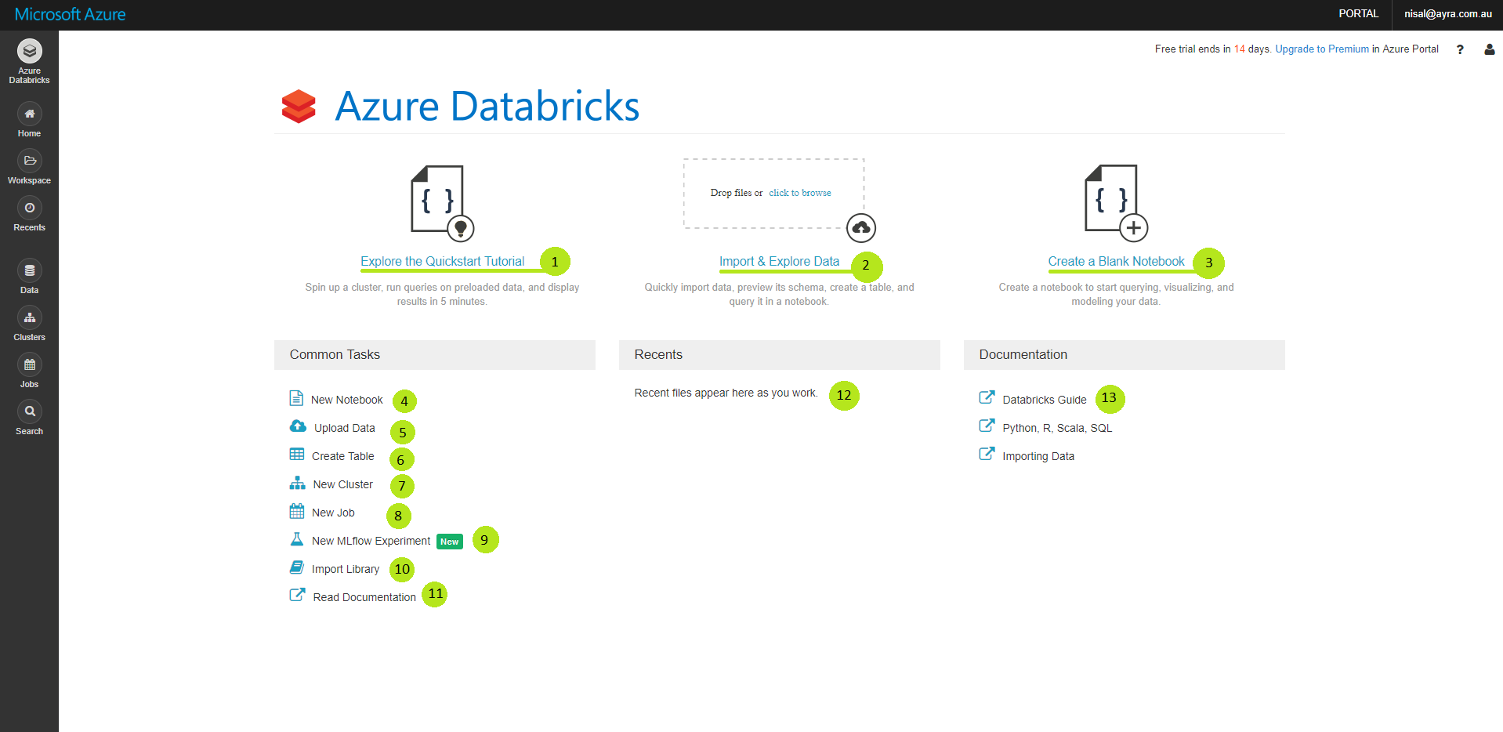
Task: Click the Recents section header
Action: click(x=780, y=355)
